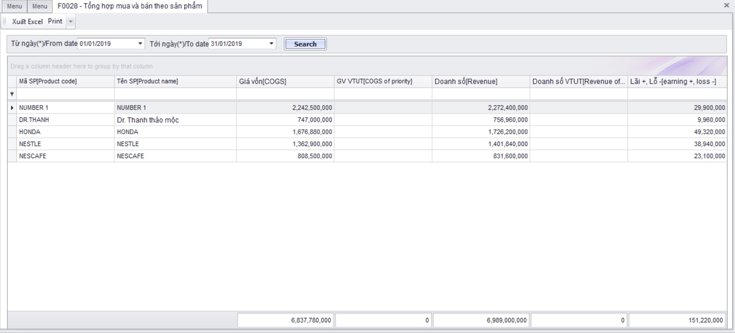Click revenue value 1,726,200,000
This screenshot has height=333, width=735.
tap(507, 132)
